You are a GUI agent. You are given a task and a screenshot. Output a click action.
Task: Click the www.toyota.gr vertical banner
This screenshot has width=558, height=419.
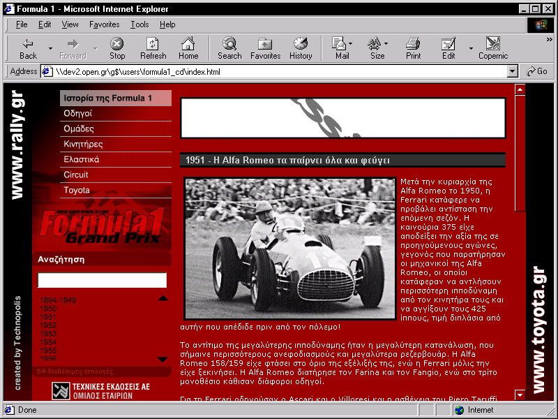pyautogui.click(x=539, y=330)
